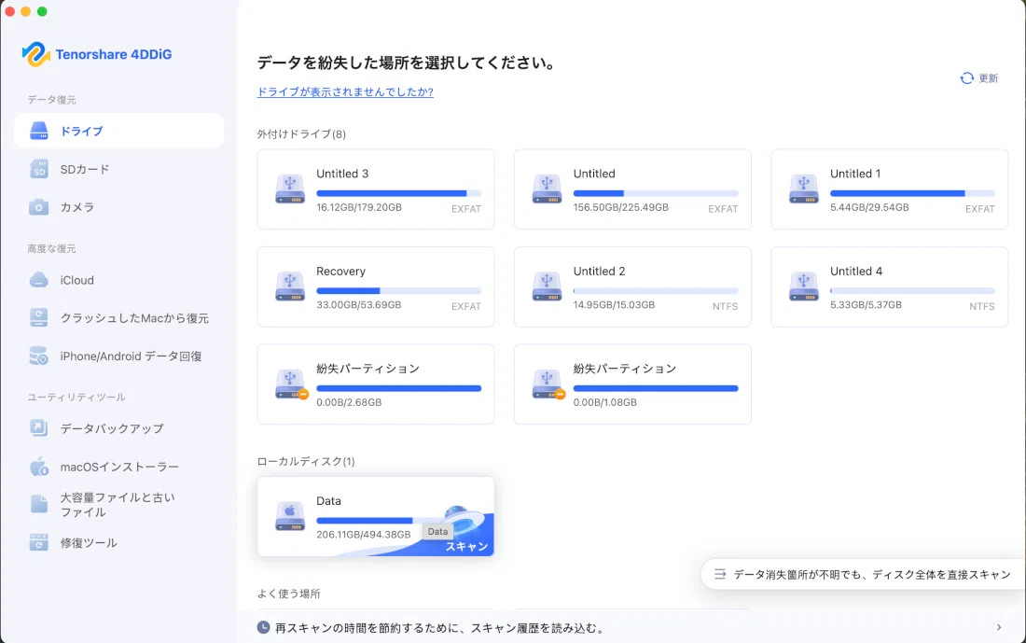Click Untitled 3 storage usage bar
The height and width of the screenshot is (643, 1026).
pos(398,193)
